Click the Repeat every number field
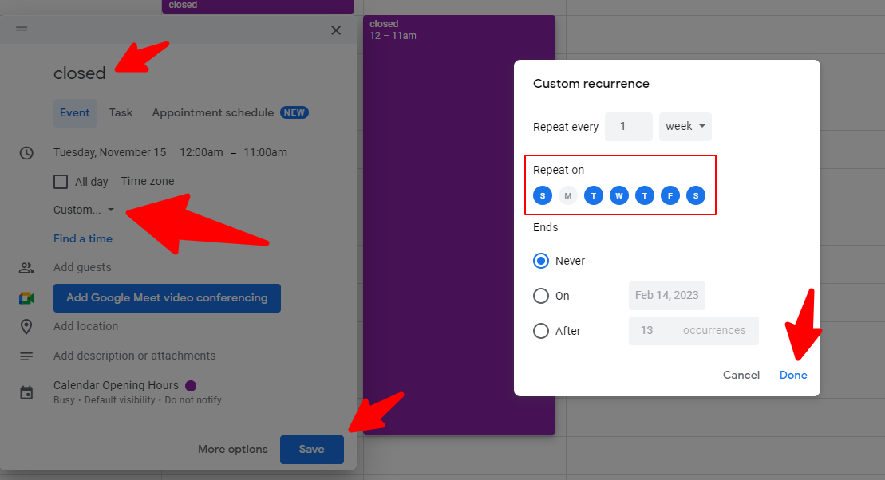This screenshot has width=885, height=480. coord(628,126)
